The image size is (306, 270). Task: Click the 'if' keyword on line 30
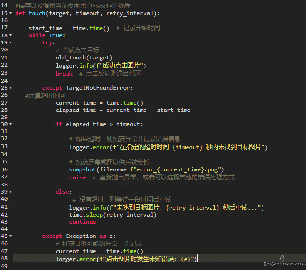tap(59, 124)
